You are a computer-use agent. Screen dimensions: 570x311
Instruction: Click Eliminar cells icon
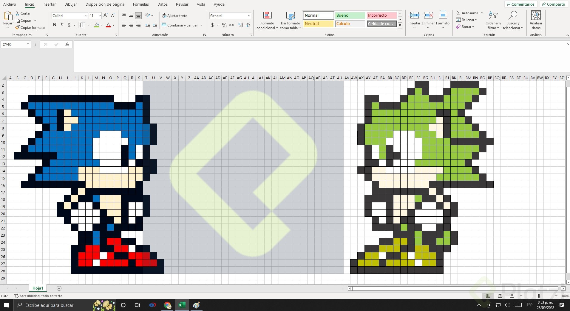coord(428,16)
